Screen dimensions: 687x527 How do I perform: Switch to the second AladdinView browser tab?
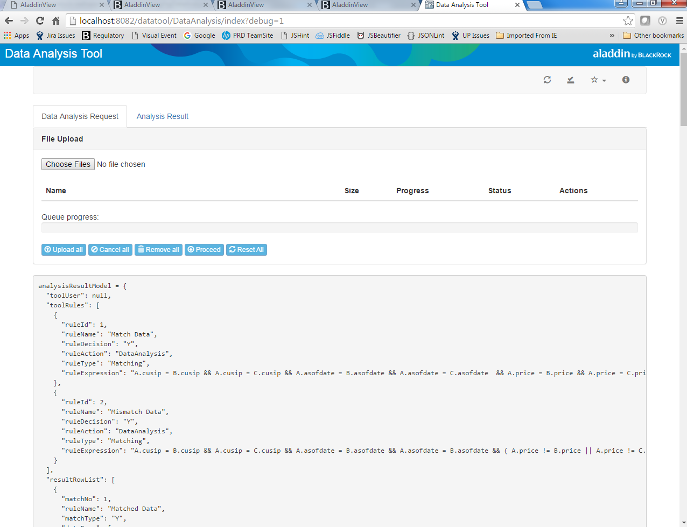pyautogui.click(x=160, y=5)
